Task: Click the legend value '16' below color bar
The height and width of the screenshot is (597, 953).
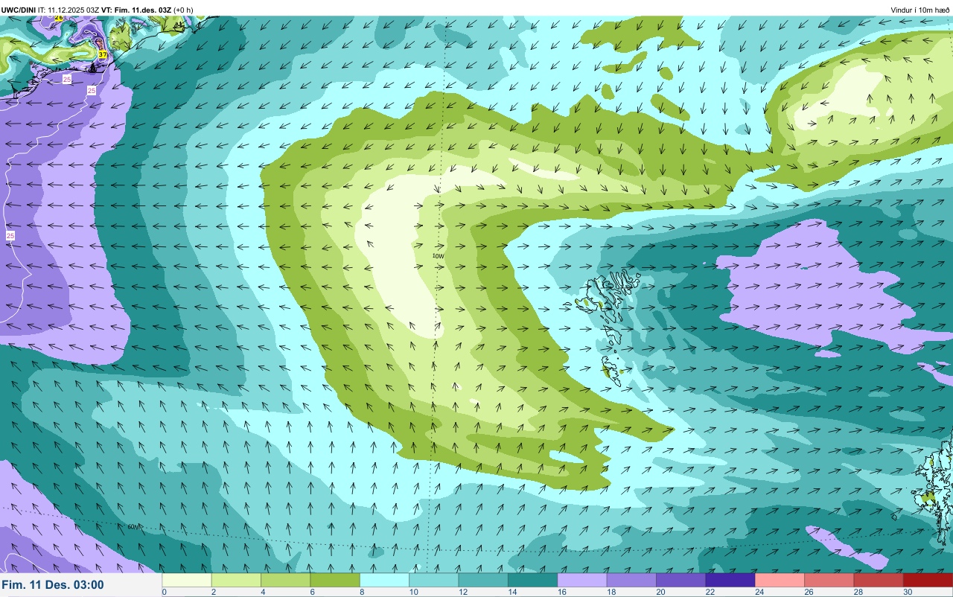Action: pyautogui.click(x=561, y=592)
